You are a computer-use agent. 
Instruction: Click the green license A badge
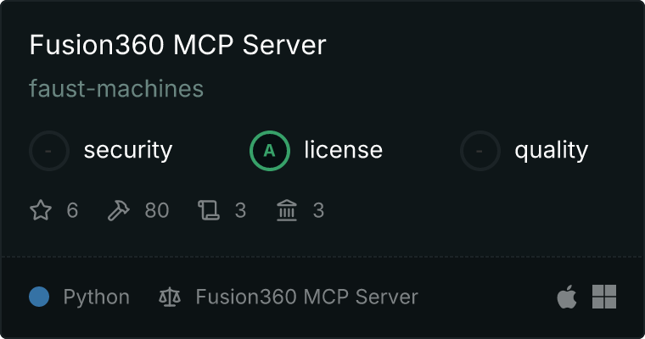tap(269, 151)
